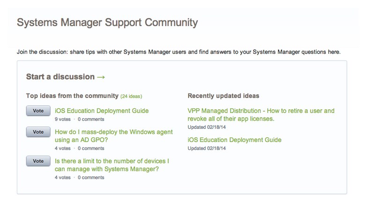Vote for the device limit question
This screenshot has width=367, height=212.
click(x=38, y=161)
